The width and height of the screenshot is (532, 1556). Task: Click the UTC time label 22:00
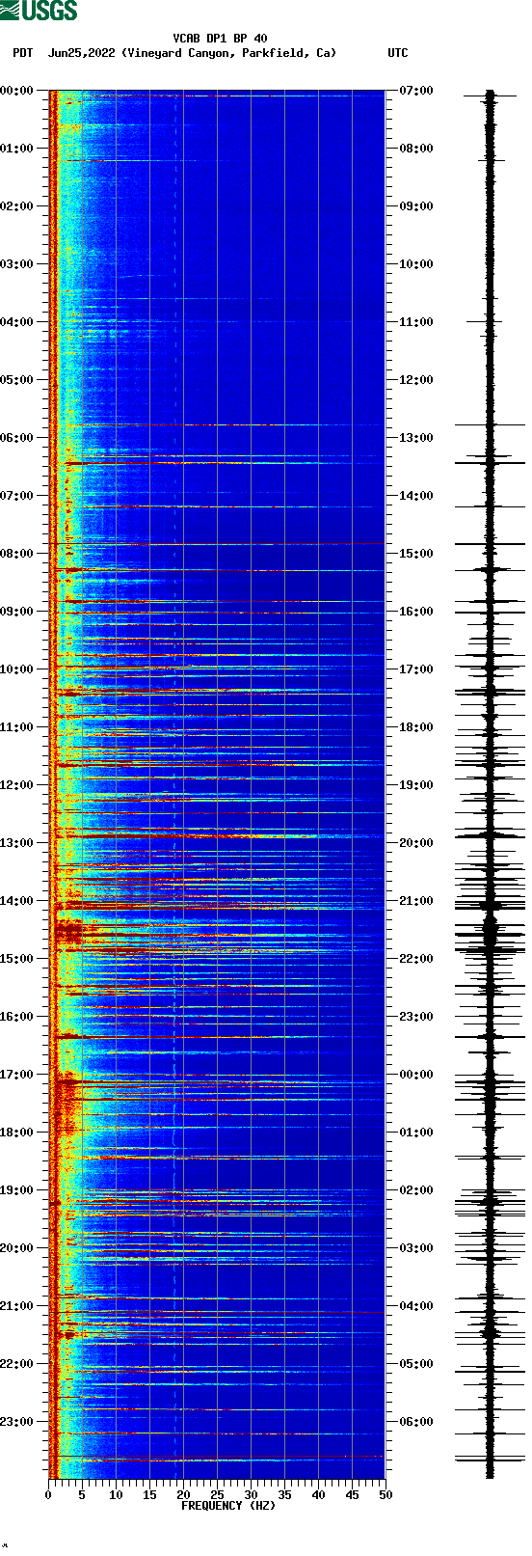pos(416,959)
